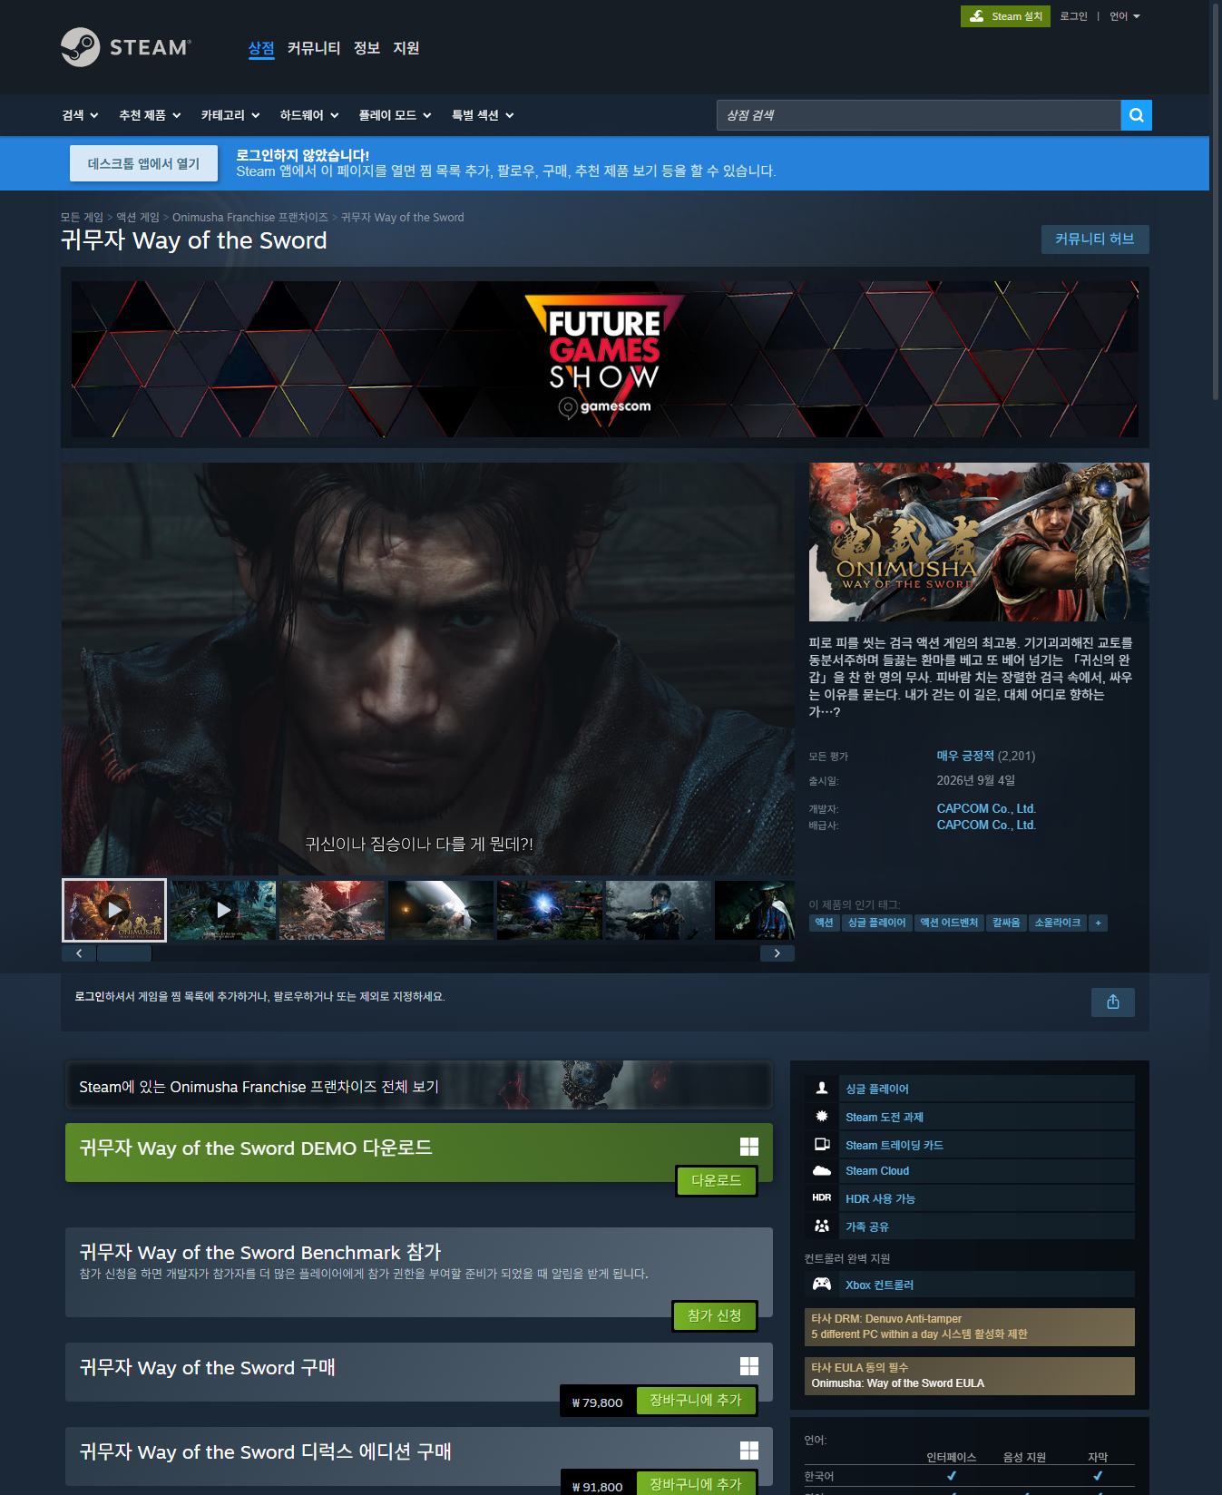Click Onimusha Franchise 프랜차이즈 breadcrumb
This screenshot has width=1222, height=1495.
(x=250, y=217)
